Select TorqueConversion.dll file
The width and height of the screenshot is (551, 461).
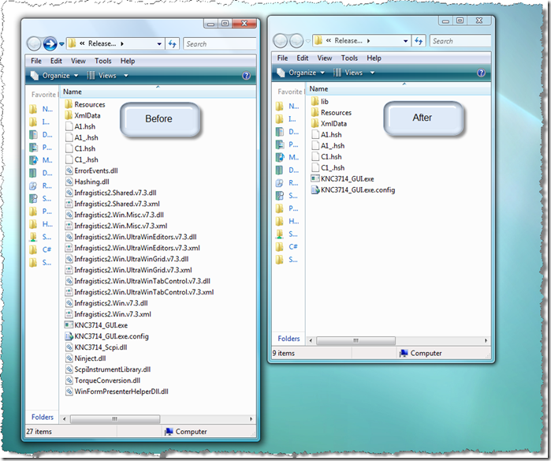pos(103,380)
